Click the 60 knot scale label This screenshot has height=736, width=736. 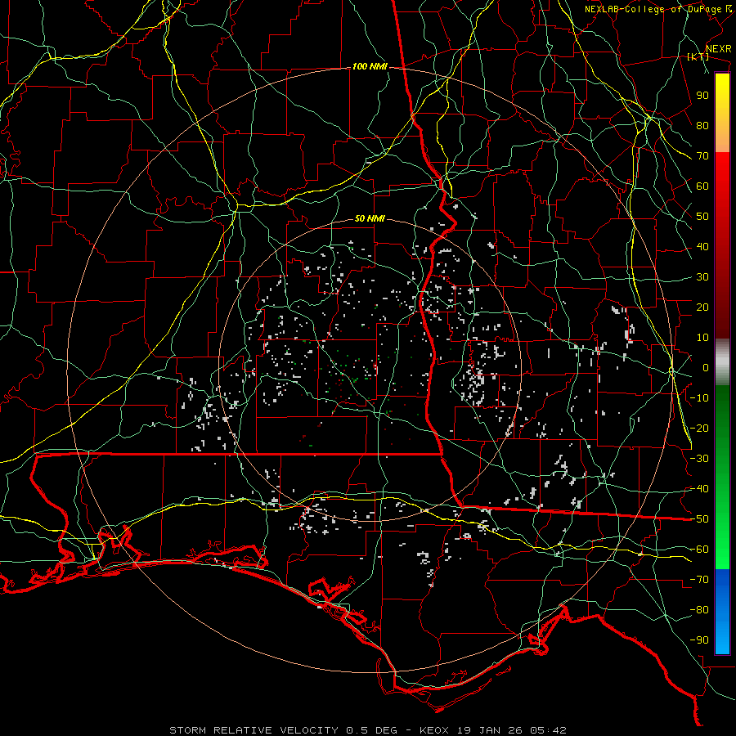702,186
